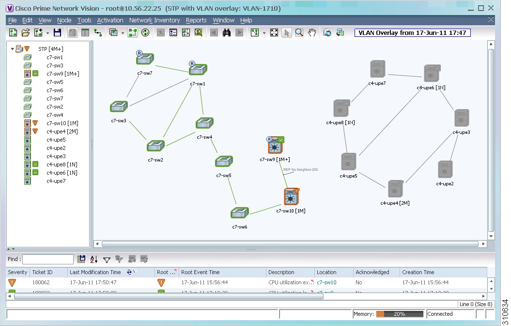Open the inventory icon in toolbar
Screen dimensions: 511x326
point(173,33)
